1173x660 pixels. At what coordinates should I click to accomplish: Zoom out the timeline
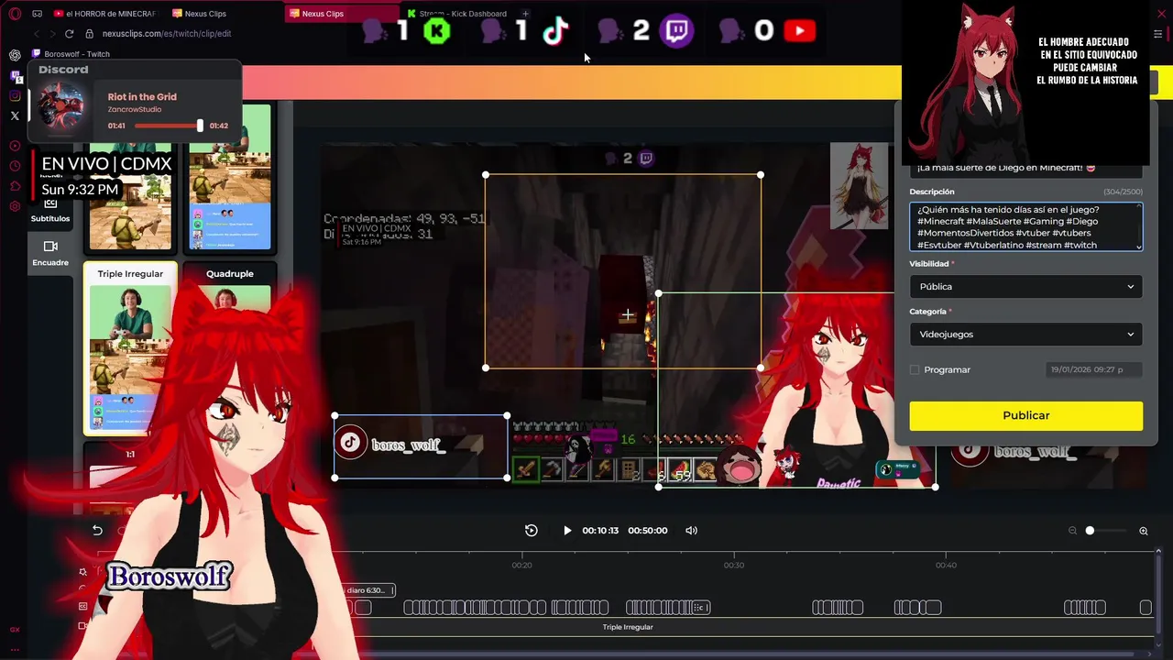(x=1072, y=531)
